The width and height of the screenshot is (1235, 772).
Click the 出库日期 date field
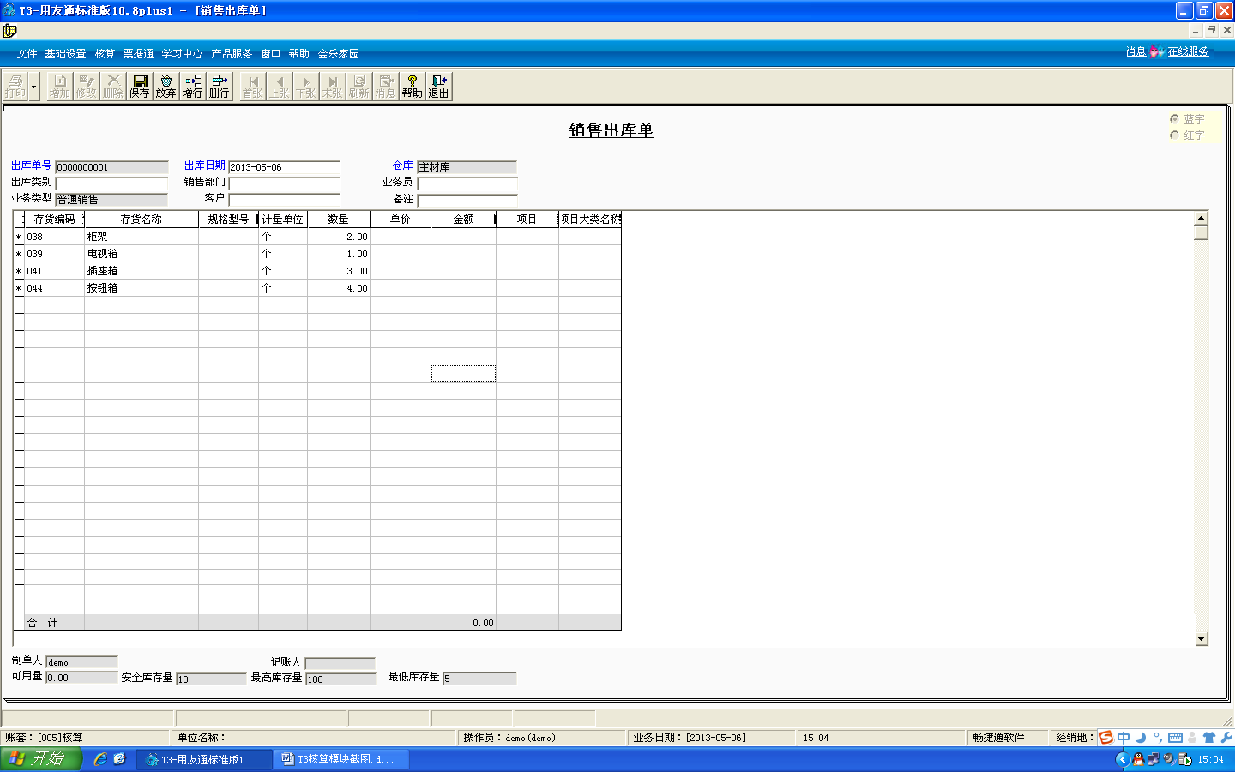(284, 166)
